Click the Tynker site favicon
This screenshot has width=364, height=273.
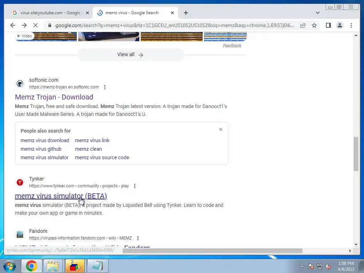20,182
